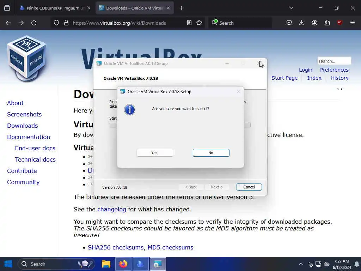This screenshot has width=361, height=271.
Task: Open the tracking protection shield icon
Action: pyautogui.click(x=56, y=23)
